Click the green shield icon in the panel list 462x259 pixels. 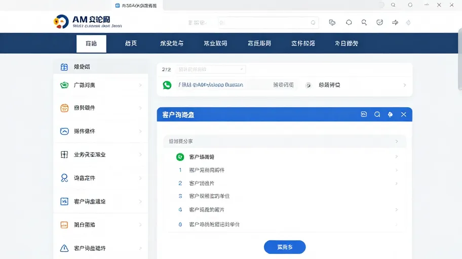180,157
